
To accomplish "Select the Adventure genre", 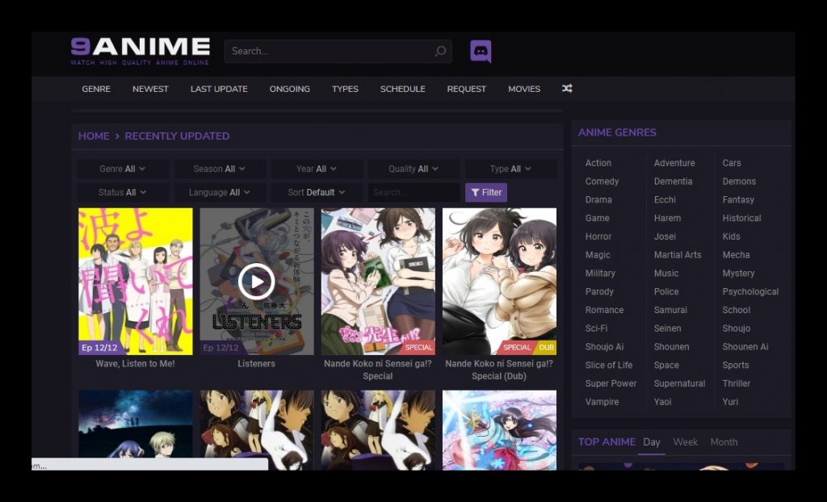I will coord(674,163).
